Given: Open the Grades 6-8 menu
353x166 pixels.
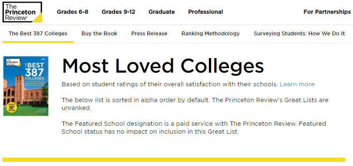Looking at the screenshot, I should click(72, 12).
